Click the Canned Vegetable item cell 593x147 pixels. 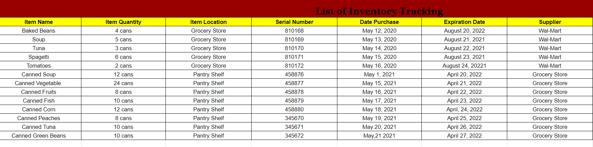(x=38, y=83)
